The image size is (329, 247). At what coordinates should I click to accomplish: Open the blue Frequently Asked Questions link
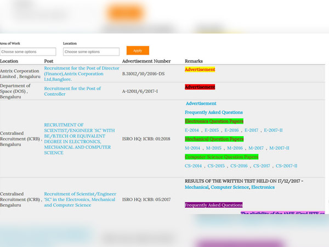click(214, 113)
